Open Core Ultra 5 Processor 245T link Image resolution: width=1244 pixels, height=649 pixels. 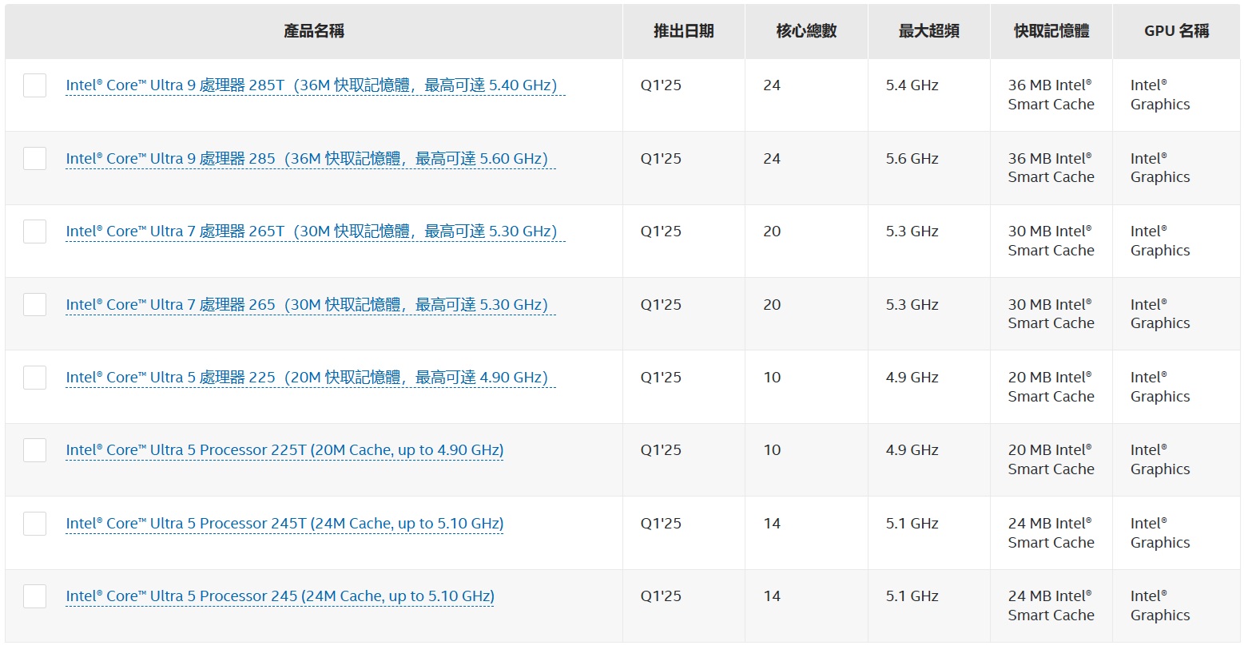284,524
